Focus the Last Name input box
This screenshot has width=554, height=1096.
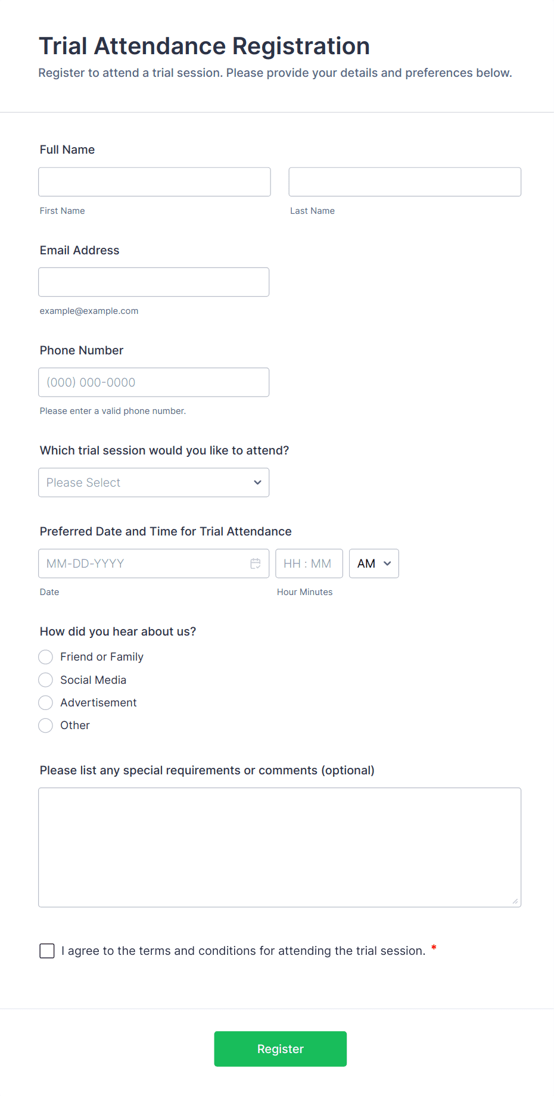tap(404, 182)
